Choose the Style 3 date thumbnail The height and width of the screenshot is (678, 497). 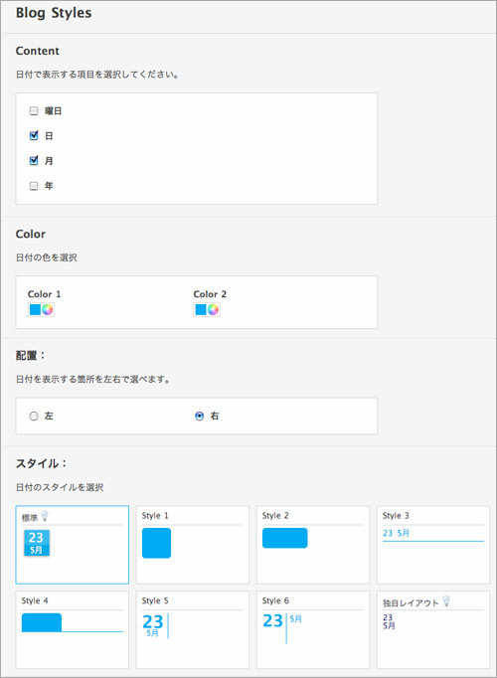tap(433, 545)
